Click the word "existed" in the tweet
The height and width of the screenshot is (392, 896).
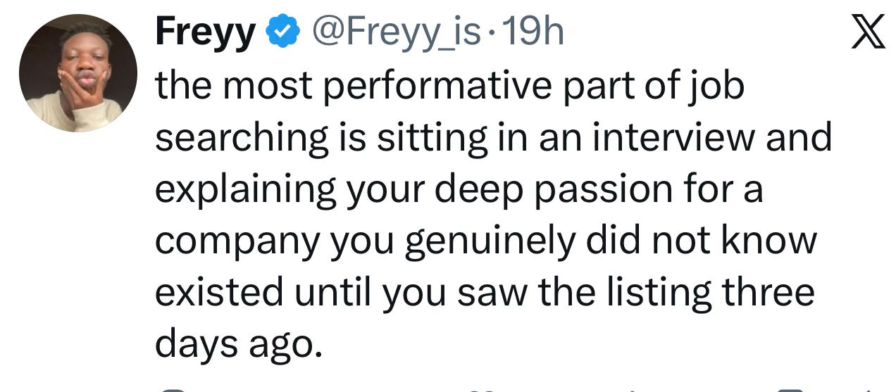(x=220, y=292)
